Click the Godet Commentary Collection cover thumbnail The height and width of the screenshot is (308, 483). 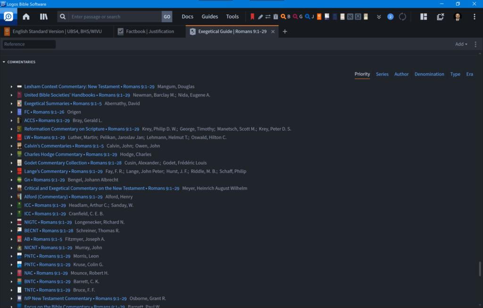click(19, 163)
